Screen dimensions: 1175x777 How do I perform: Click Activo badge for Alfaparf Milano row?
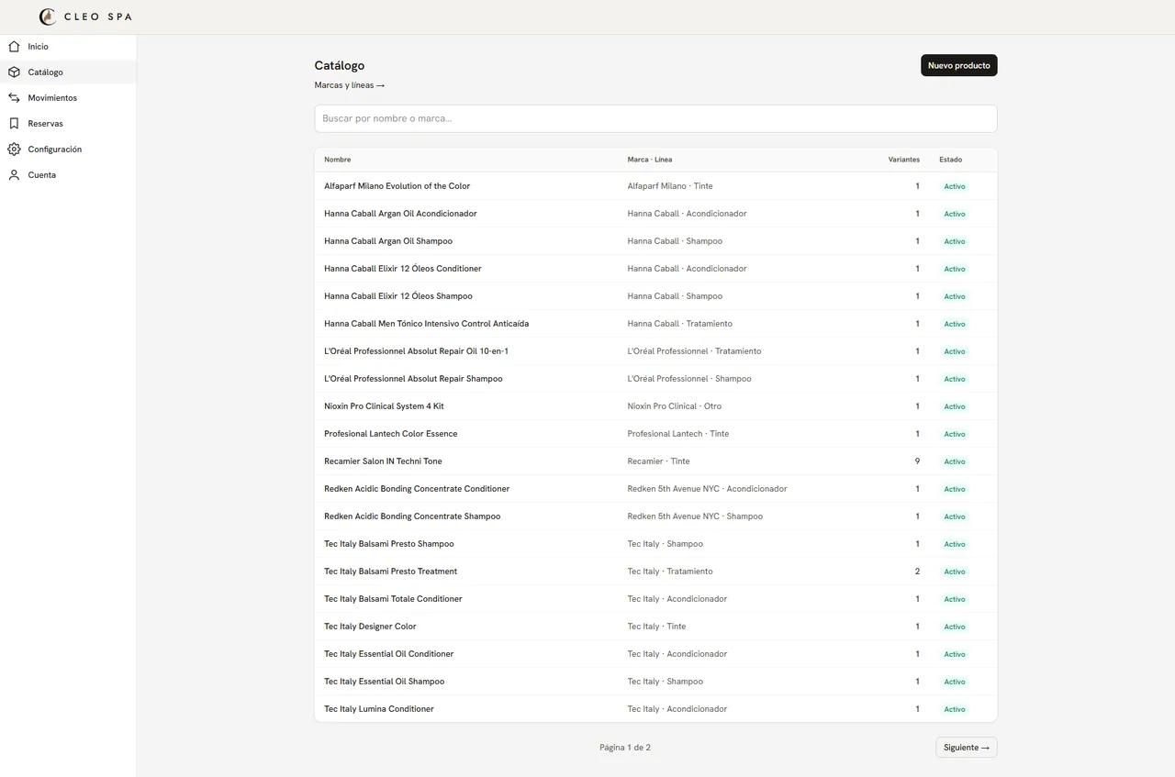955,186
